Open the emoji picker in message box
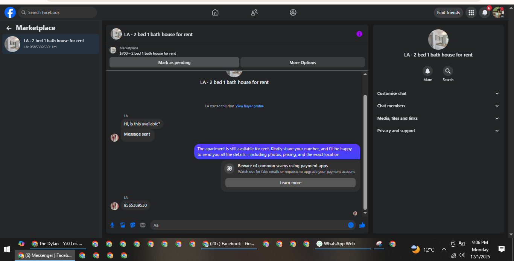 pyautogui.click(x=351, y=225)
